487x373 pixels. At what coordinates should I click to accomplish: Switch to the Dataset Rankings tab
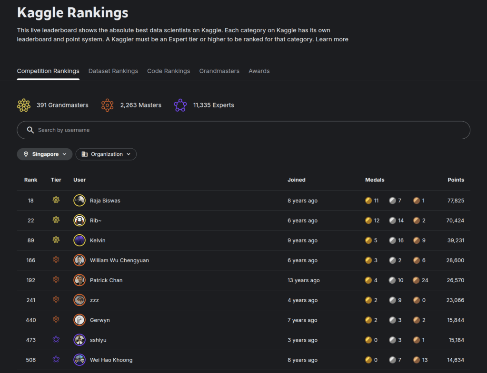pyautogui.click(x=113, y=71)
